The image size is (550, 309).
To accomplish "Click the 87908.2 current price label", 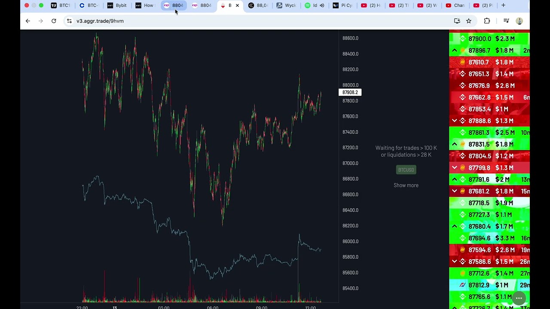I will (350, 92).
